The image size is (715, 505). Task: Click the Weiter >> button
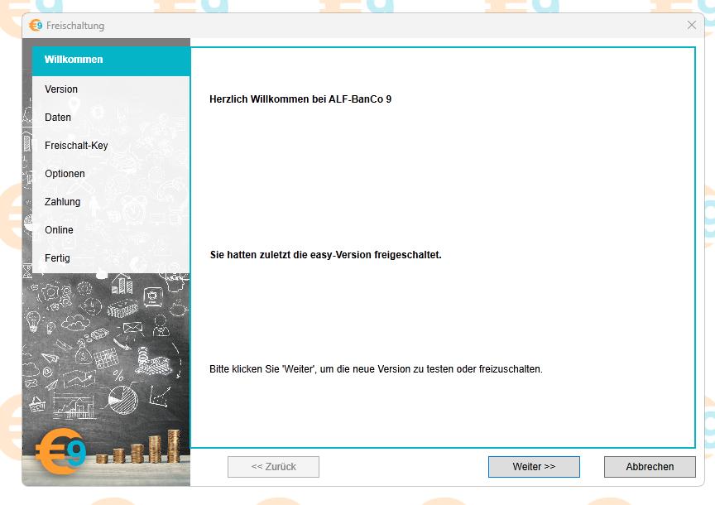[x=534, y=467]
